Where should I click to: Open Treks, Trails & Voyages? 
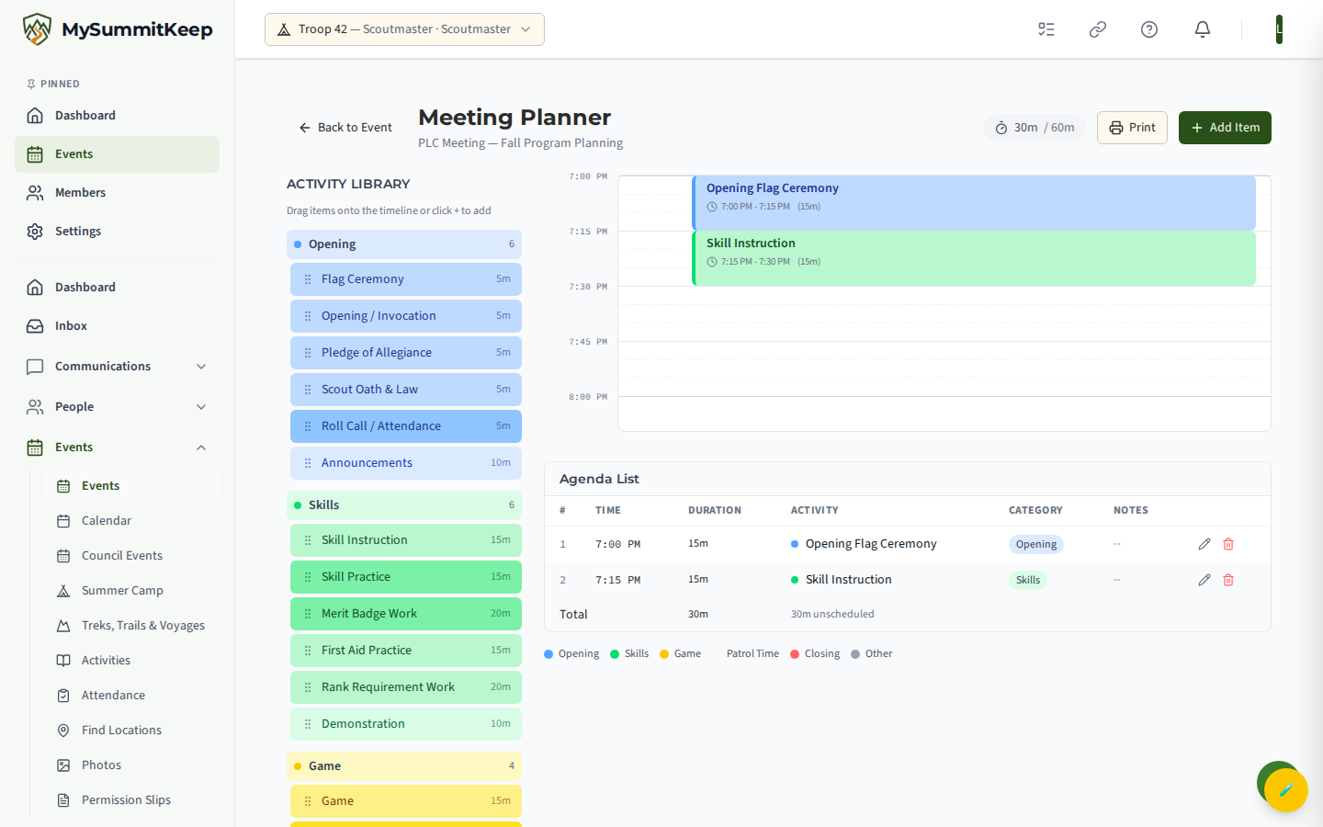click(132, 626)
